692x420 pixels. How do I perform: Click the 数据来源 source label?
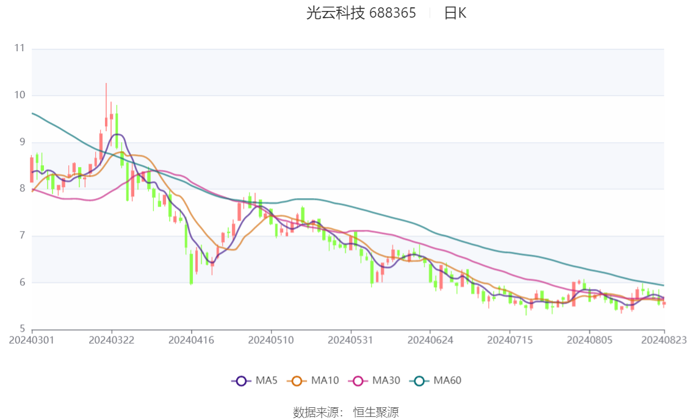coord(318,413)
